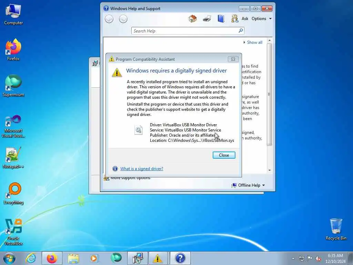This screenshot has width=353, height=265.
Task: Click the taskbar clock showing 6:35 AM
Action: 335,258
